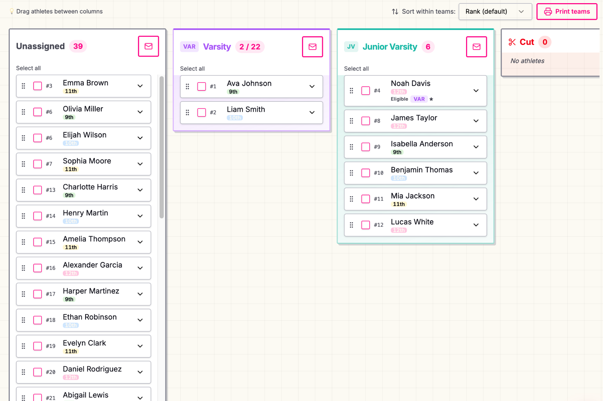Expand Mia Jackson's card chevron
603x401 pixels.
[x=476, y=199]
